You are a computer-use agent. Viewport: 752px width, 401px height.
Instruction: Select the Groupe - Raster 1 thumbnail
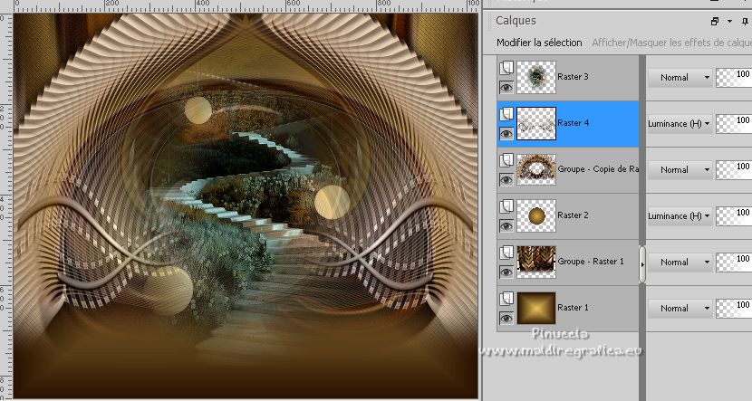536,263
